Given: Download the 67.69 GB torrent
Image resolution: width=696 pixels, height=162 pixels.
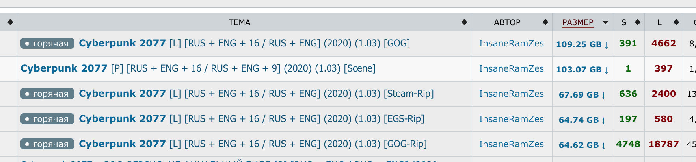Looking at the screenshot, I should point(582,95).
